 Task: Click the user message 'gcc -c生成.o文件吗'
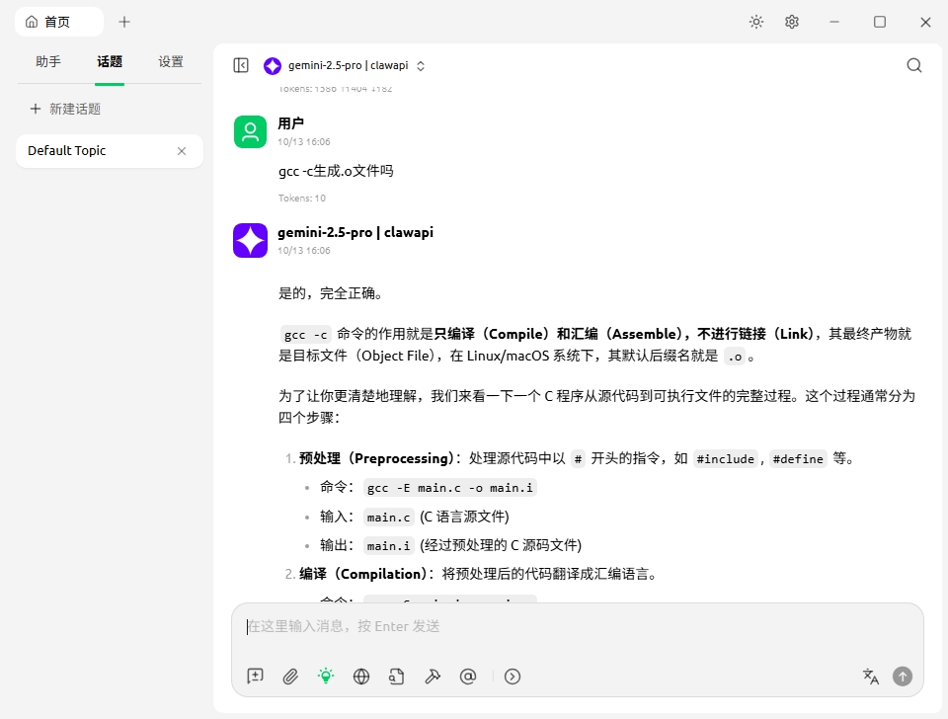pos(336,171)
